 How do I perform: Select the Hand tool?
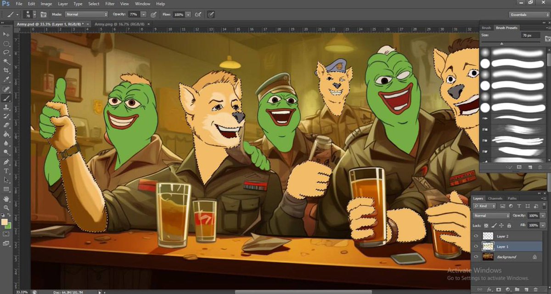coord(6,199)
